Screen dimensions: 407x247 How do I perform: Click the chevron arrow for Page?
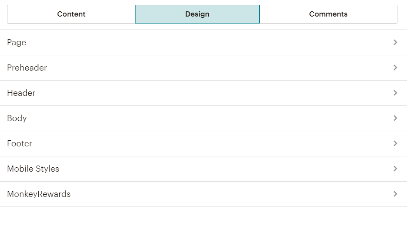point(395,42)
